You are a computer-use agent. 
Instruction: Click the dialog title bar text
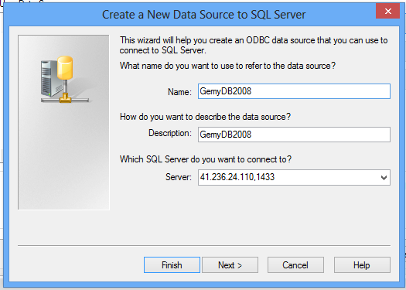[204, 15]
